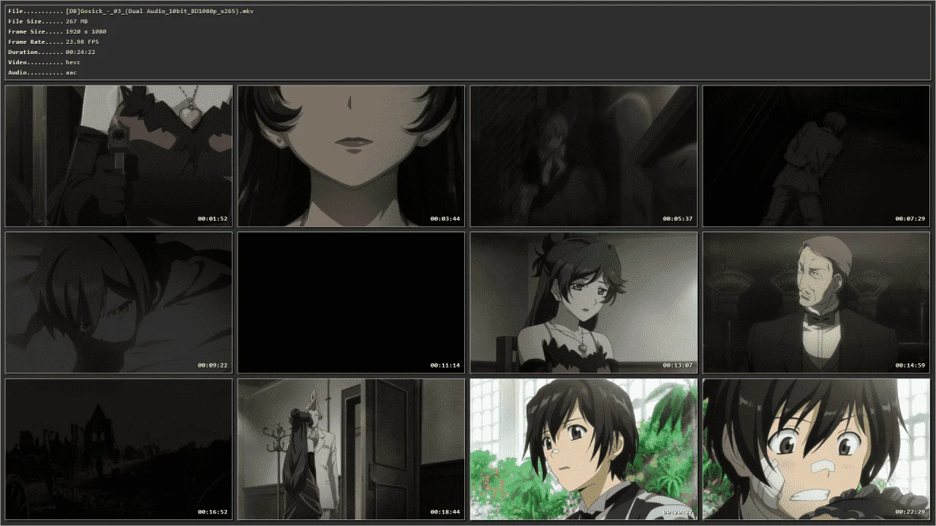The width and height of the screenshot is (936, 526).
Task: Click the Frame Size value 1920 x 1080
Action: [x=86, y=32]
